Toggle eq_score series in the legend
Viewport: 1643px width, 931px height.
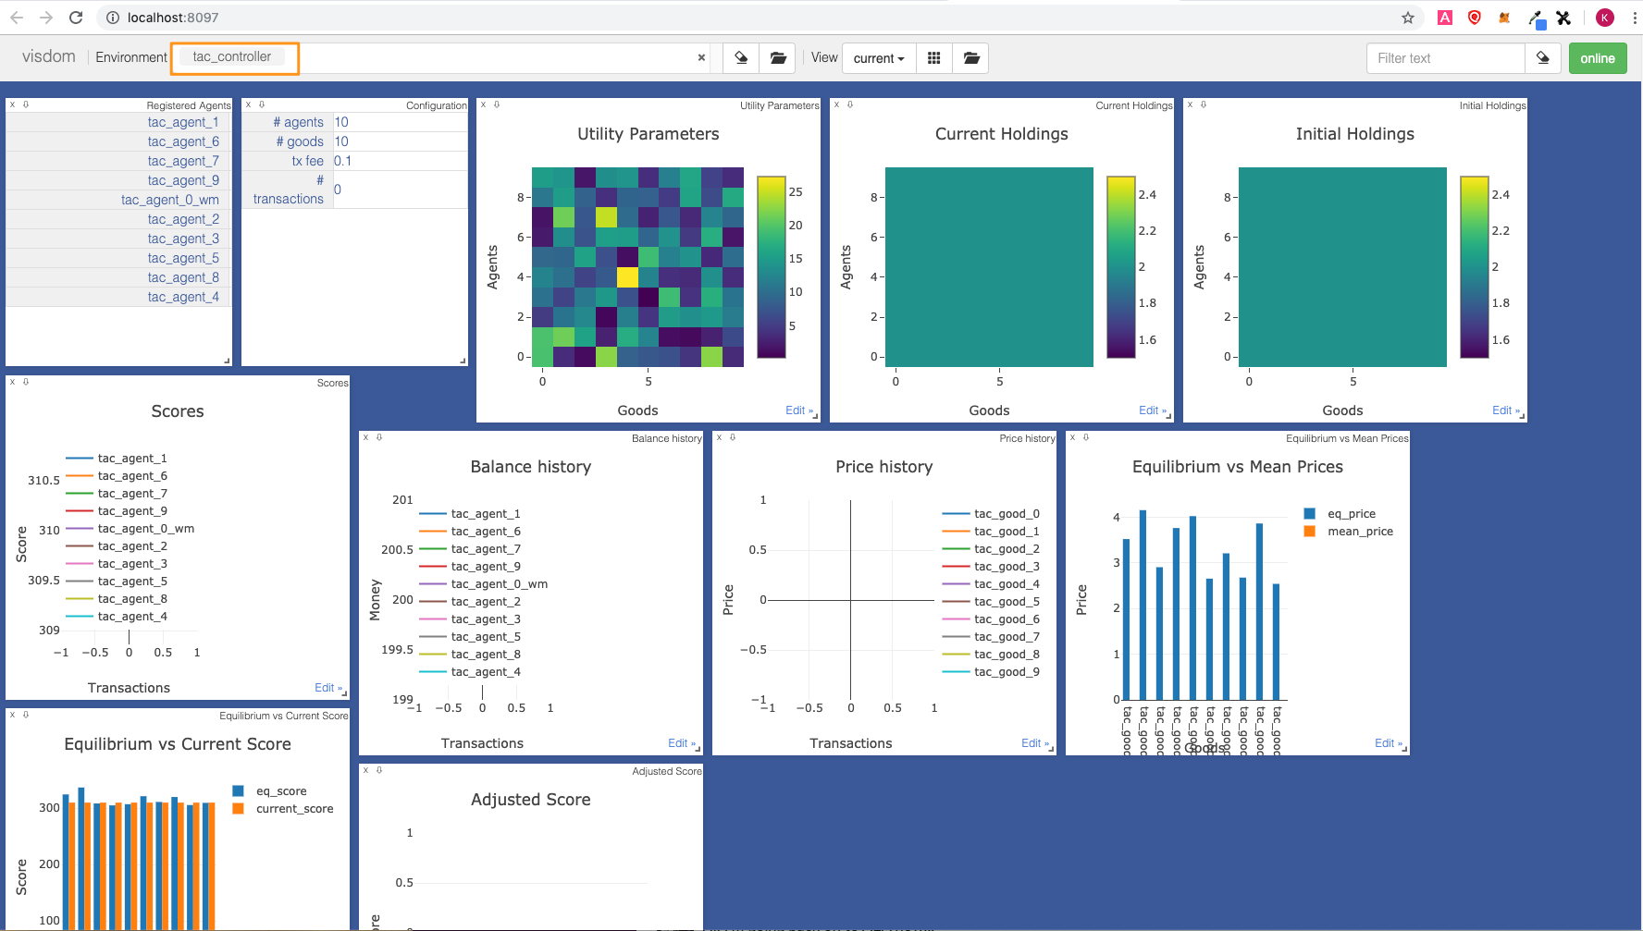[x=270, y=791]
